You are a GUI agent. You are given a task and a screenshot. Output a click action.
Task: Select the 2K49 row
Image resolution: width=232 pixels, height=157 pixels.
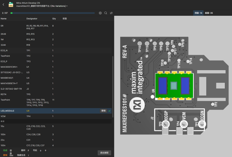click(56, 34)
